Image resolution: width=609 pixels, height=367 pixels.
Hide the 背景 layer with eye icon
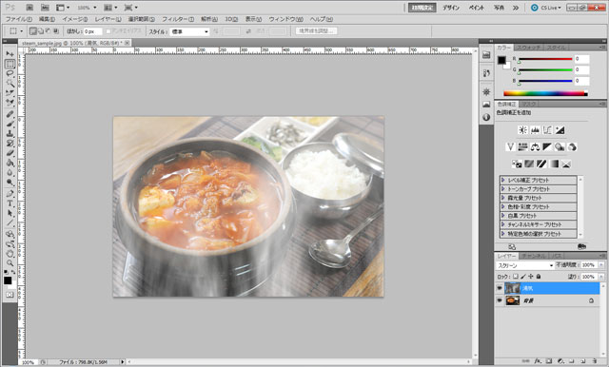(x=500, y=300)
